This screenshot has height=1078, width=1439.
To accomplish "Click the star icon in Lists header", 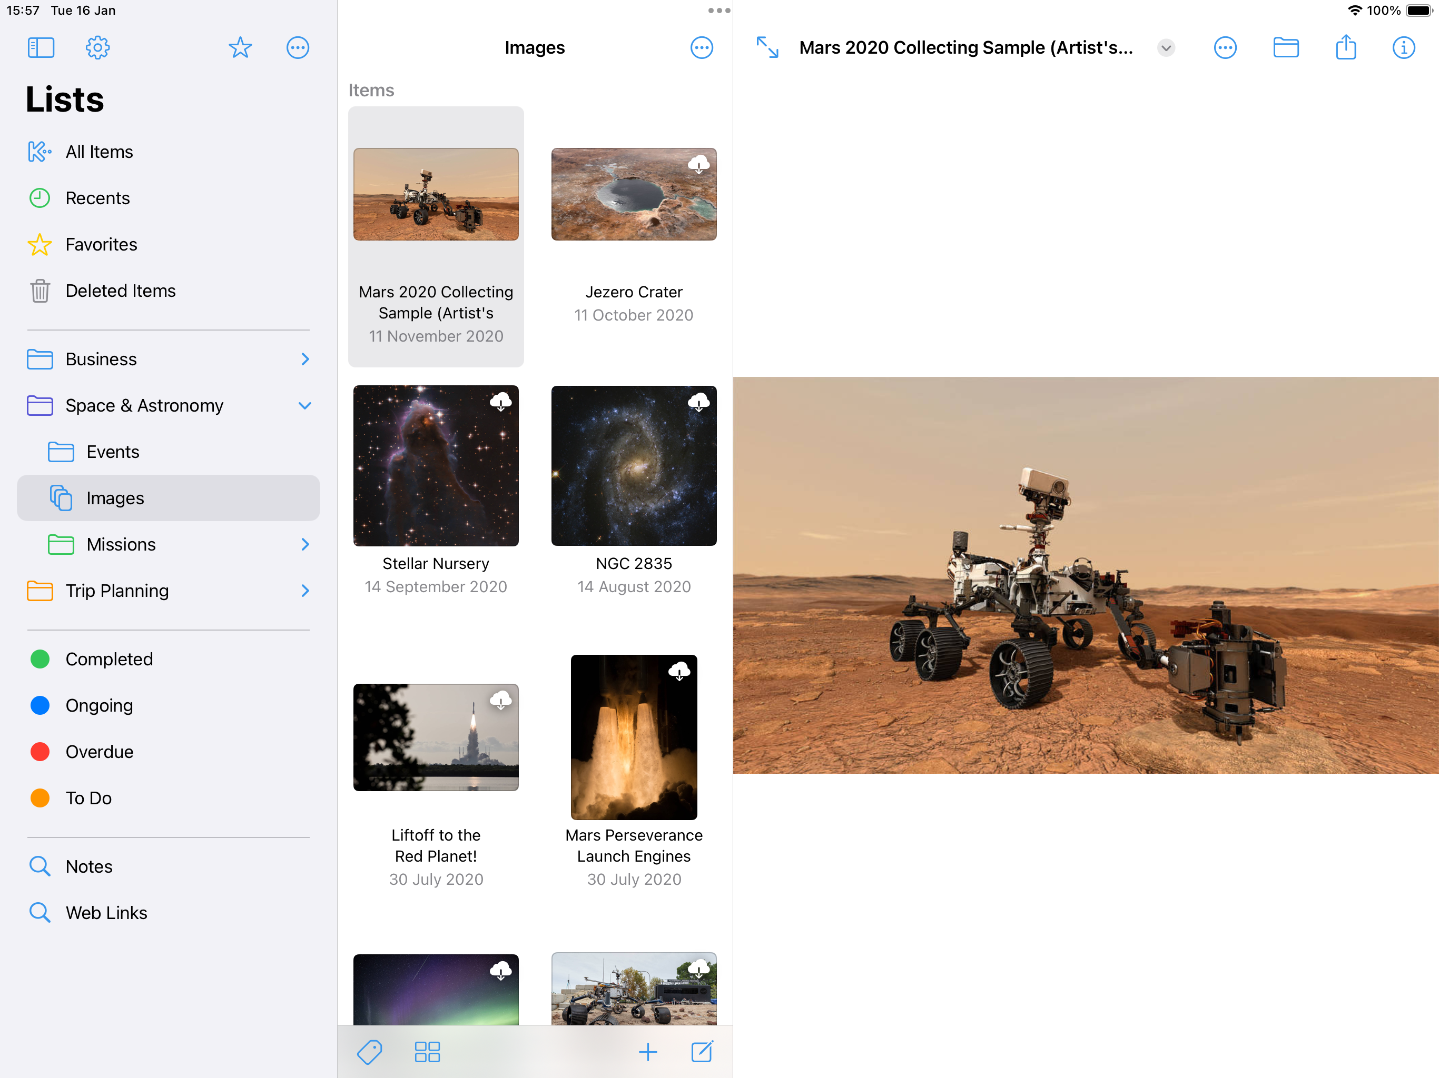I will [240, 47].
